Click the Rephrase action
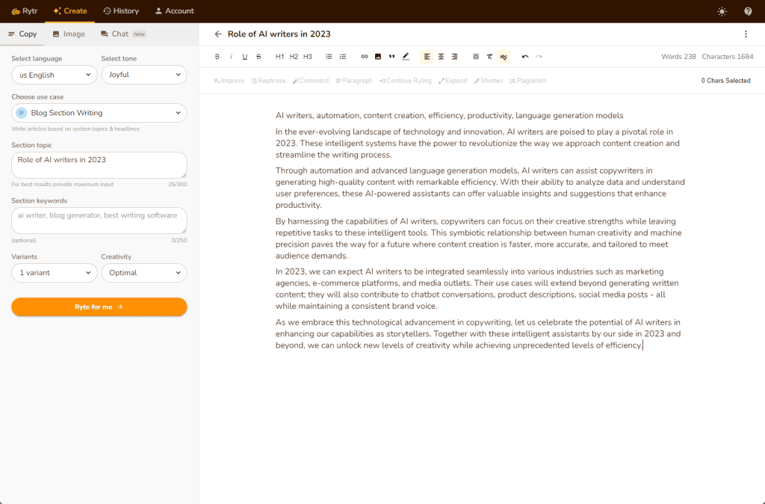765x504 pixels. coord(268,81)
